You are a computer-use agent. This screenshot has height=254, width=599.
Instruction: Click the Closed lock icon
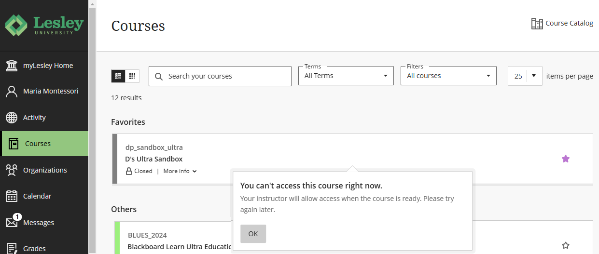click(129, 171)
